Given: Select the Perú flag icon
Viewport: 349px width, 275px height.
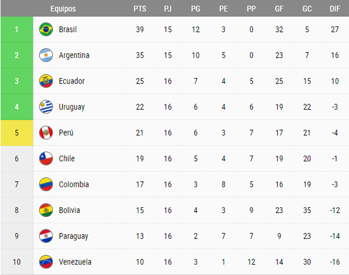Looking at the screenshot, I should pos(46,133).
